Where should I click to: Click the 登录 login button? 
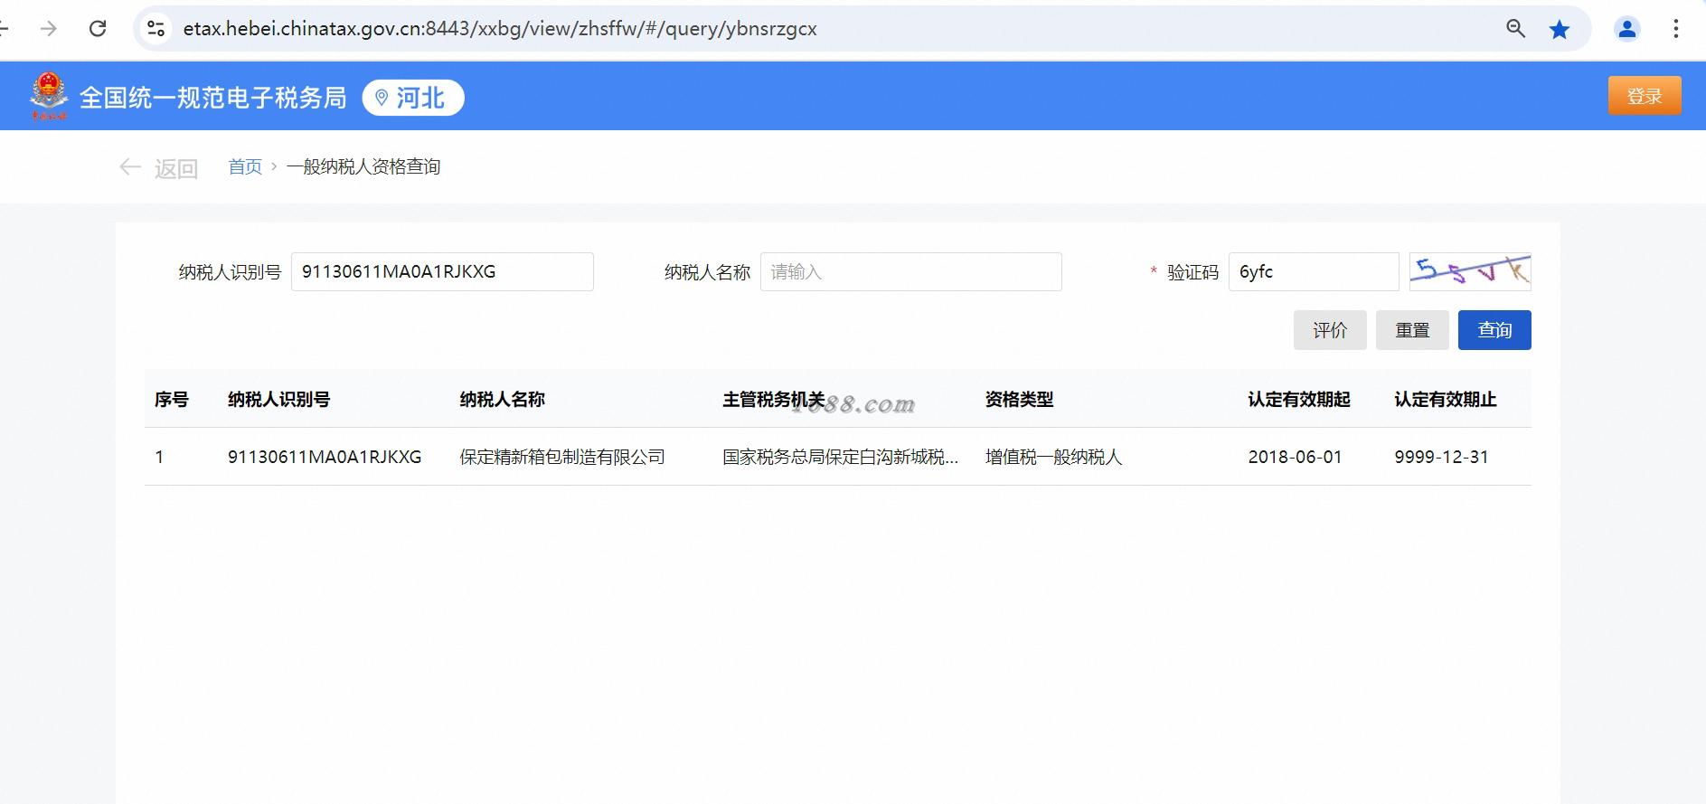tap(1645, 96)
